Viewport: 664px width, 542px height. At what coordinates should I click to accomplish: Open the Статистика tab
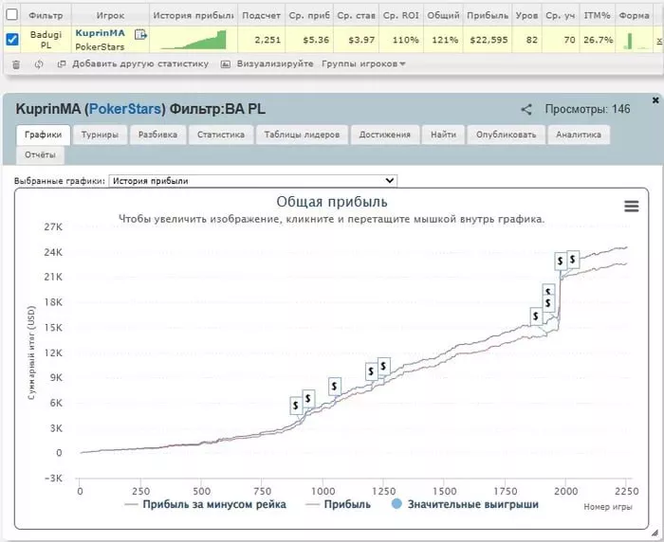point(221,135)
